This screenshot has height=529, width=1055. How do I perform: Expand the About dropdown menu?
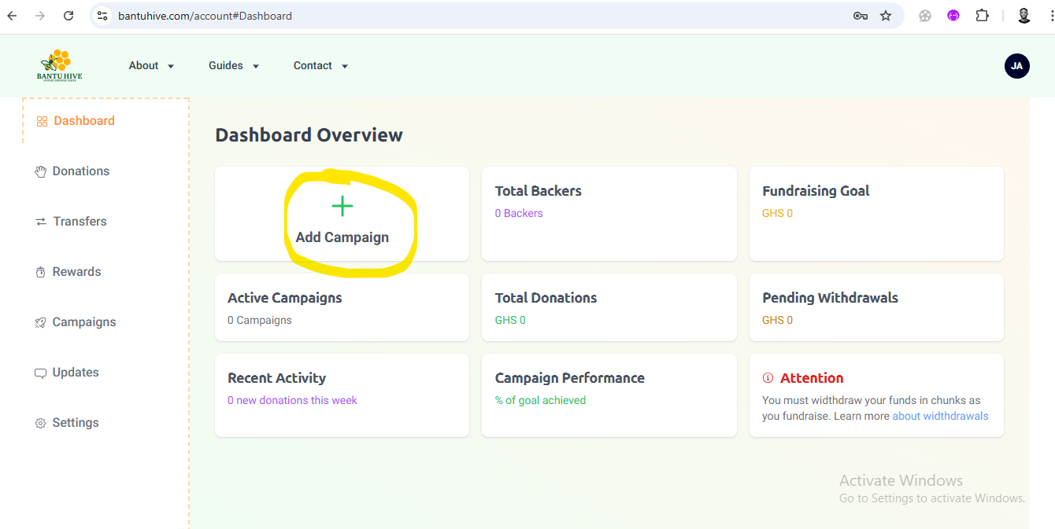point(151,66)
